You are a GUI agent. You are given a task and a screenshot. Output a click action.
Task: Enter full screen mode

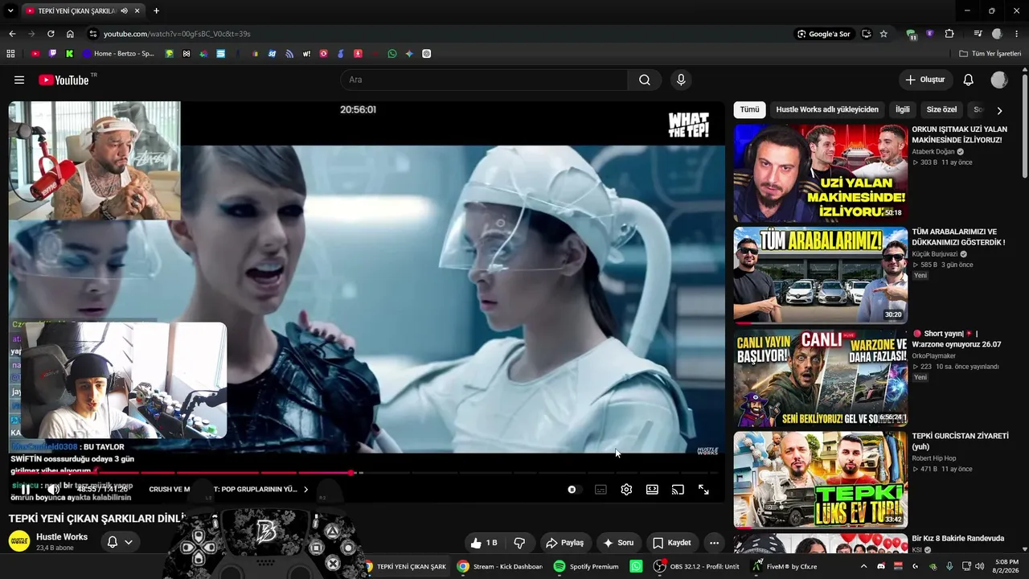703,489
